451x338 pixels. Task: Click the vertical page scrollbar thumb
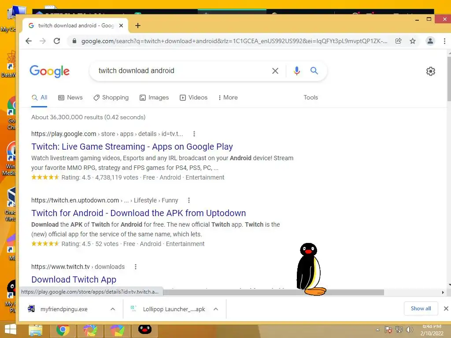click(x=449, y=79)
